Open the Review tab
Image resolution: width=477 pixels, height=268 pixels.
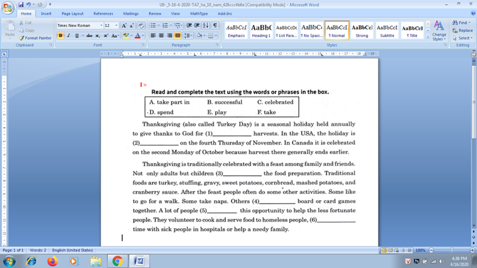click(155, 14)
